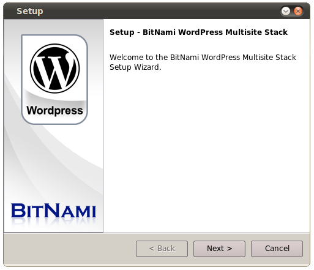Click the BitNami logo
314x270 pixels.
(53, 210)
